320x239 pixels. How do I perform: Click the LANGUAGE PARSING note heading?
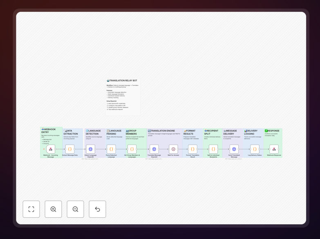(114, 132)
